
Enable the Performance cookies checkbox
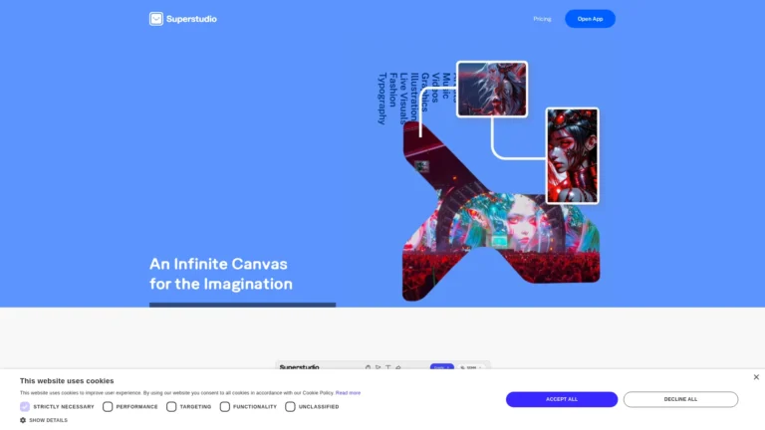pos(108,406)
